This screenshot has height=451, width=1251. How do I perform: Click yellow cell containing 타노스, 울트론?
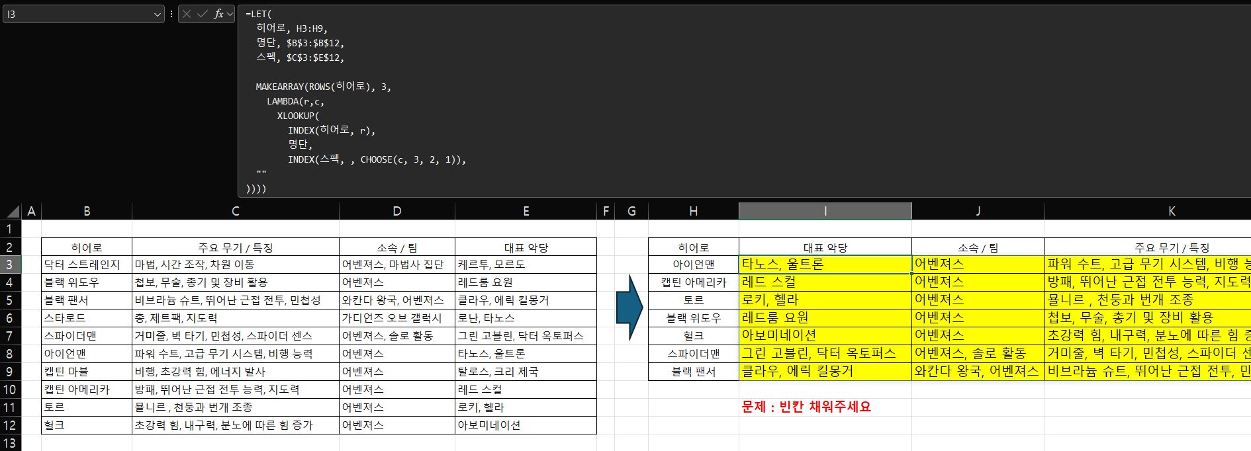824,265
